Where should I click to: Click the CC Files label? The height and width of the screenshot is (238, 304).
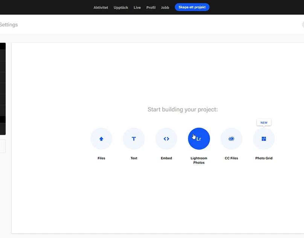[231, 158]
